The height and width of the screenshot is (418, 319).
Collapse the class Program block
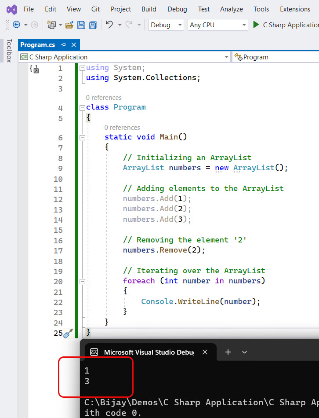[x=83, y=108]
